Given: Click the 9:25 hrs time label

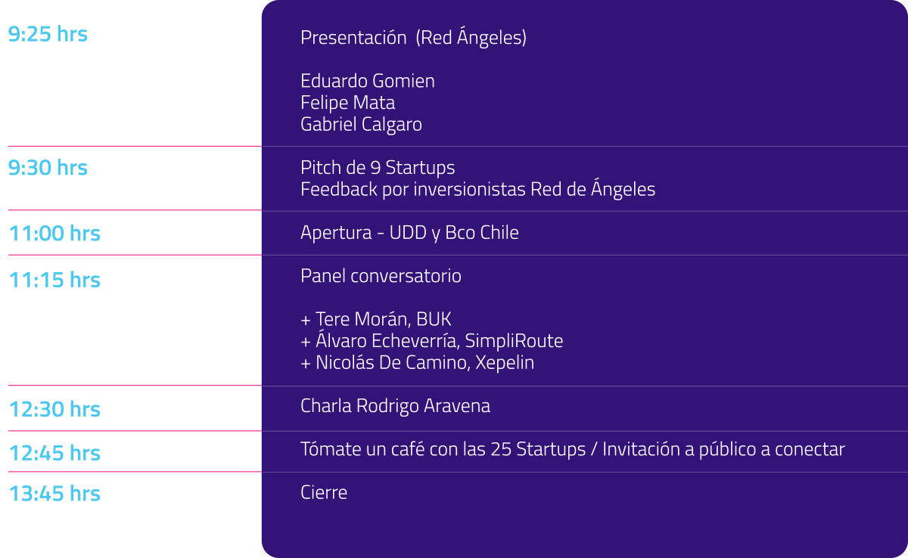Looking at the screenshot, I should 48,34.
